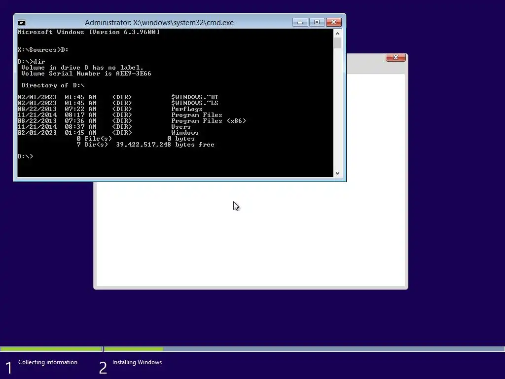Close the Windows Setup dialog behind
Image resolution: width=505 pixels, height=379 pixels.
pos(396,57)
